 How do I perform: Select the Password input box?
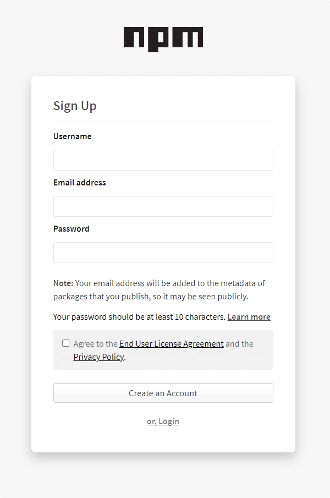click(x=163, y=253)
